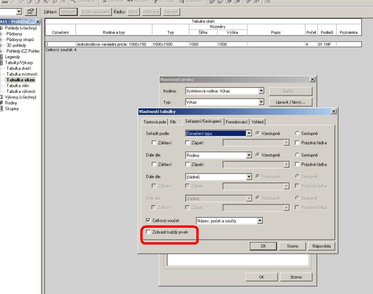Click the Skupiny groups icon

click(x=2, y=109)
